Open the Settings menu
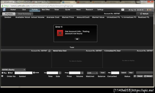 click(x=100, y=10)
